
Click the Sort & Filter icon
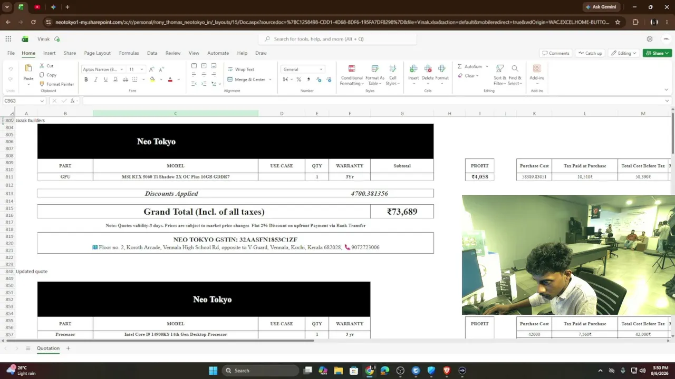click(x=500, y=68)
